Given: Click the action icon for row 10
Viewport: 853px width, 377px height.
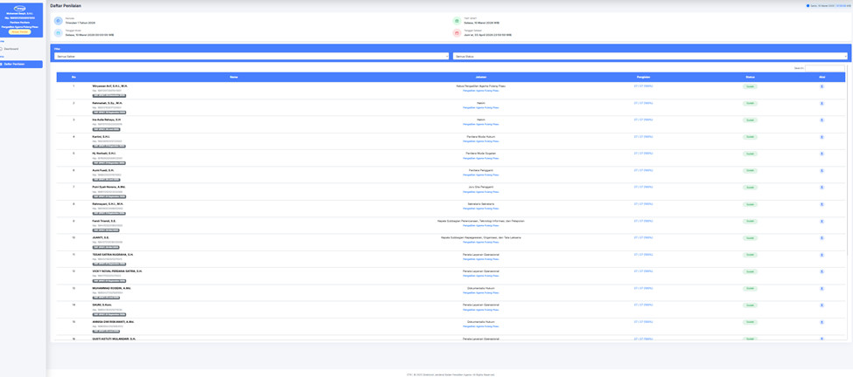Looking at the screenshot, I should pos(822,238).
